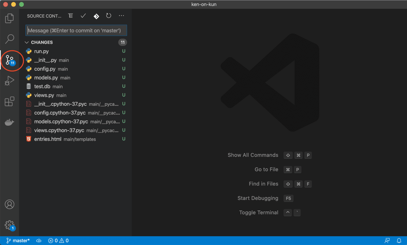Open the Accounts menu icon
The image size is (407, 245).
9,205
